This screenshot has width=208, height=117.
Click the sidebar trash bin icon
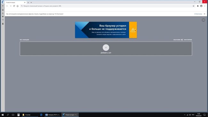click(3, 24)
